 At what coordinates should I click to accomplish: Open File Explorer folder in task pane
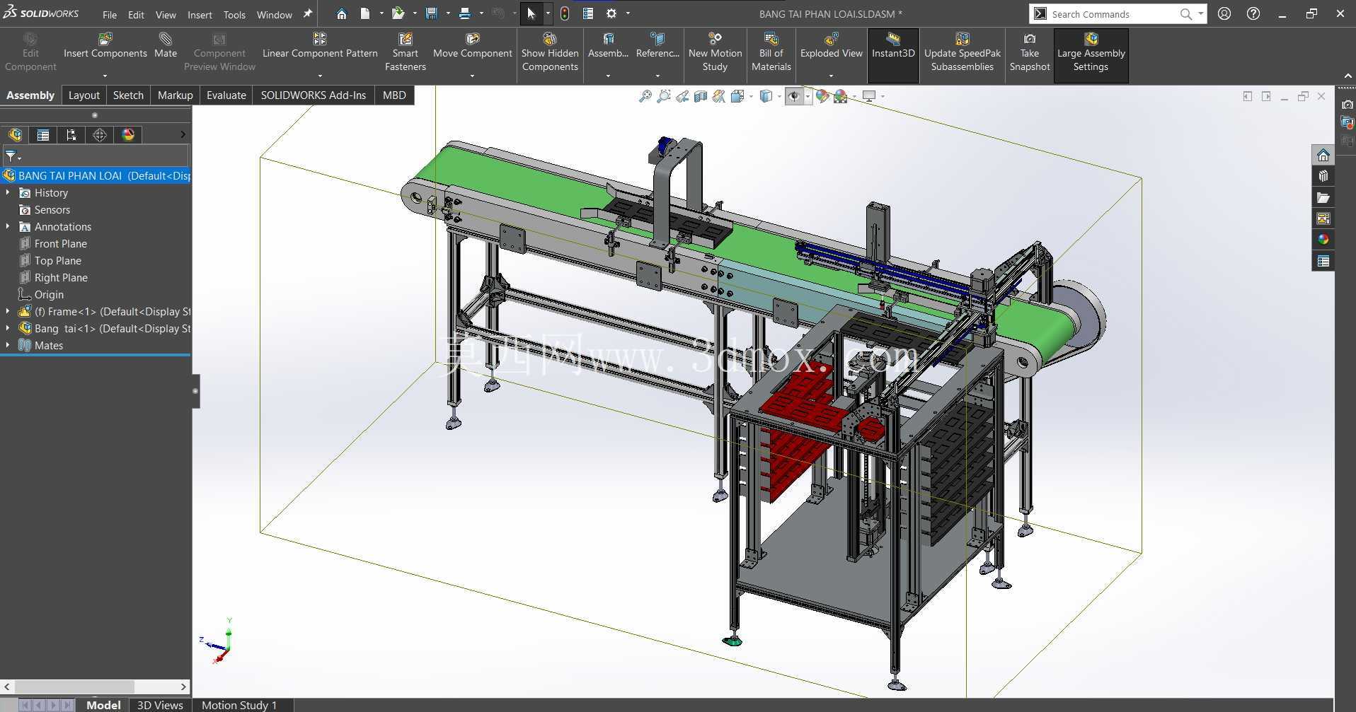(x=1323, y=197)
